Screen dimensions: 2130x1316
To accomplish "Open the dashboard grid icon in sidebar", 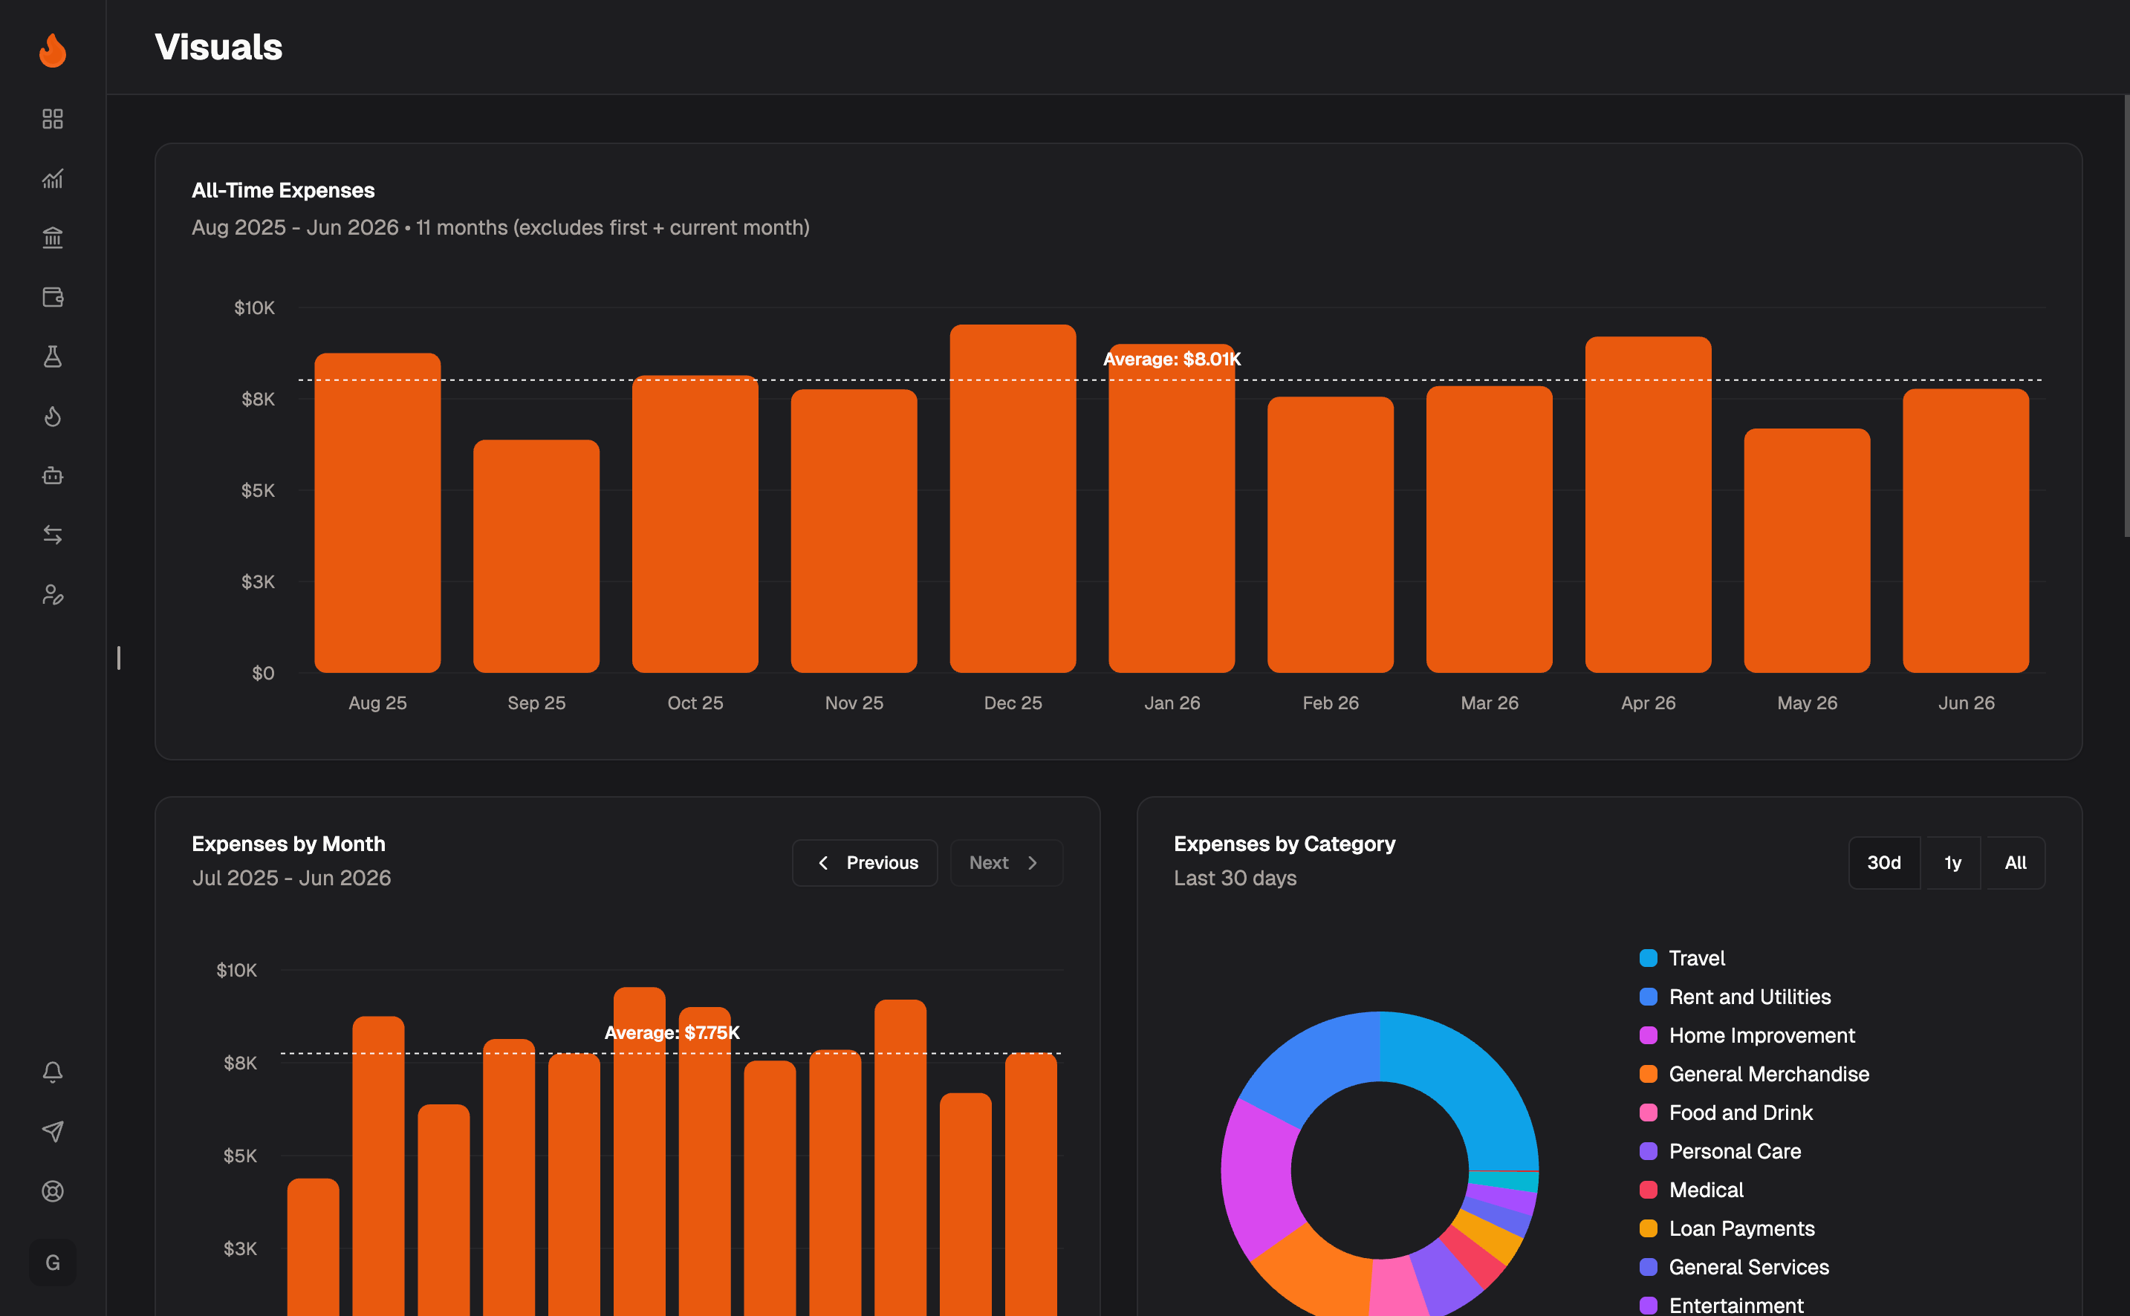I will [x=52, y=118].
